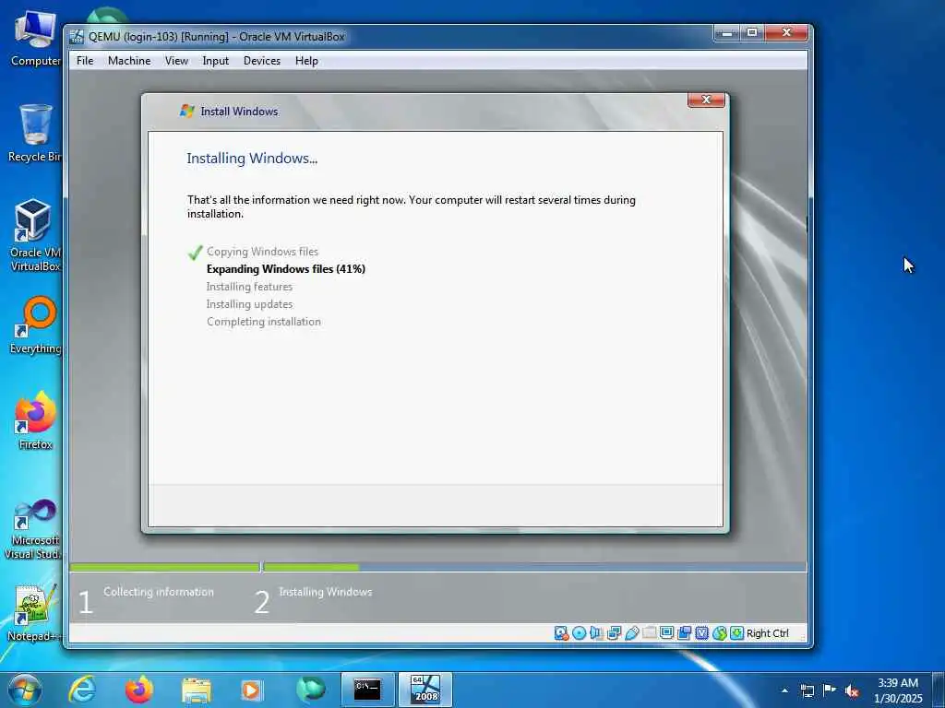Screen dimensions: 945x708
Task: Click the green globe mouse integration indicator
Action: click(719, 632)
